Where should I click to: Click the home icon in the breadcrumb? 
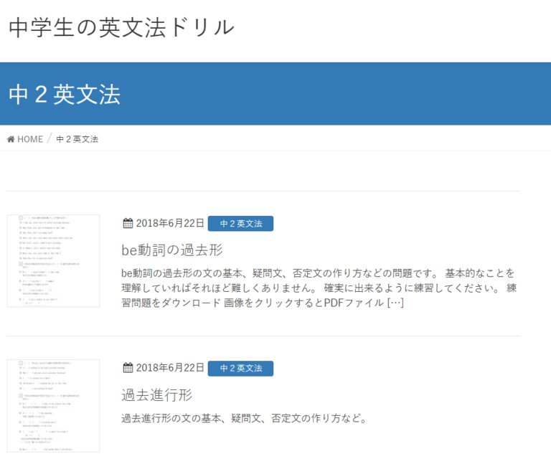11,139
